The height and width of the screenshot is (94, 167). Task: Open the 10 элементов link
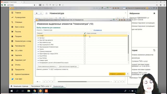pos(98,30)
